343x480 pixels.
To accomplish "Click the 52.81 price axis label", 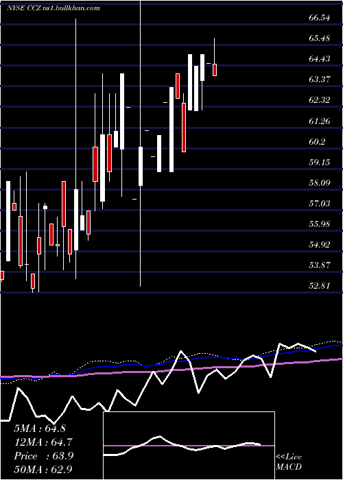I will (x=320, y=286).
